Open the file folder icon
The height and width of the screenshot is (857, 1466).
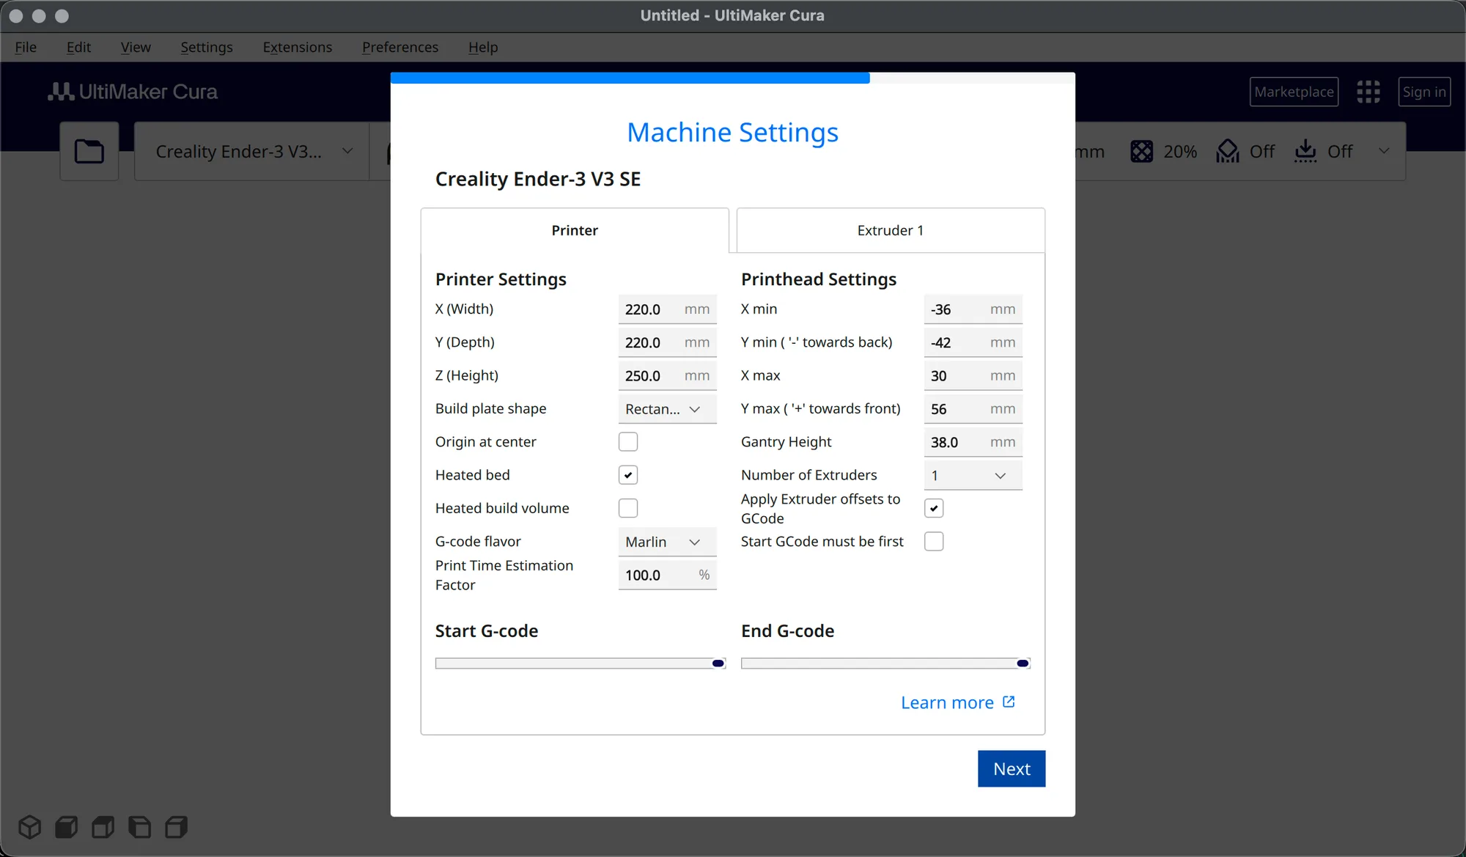[89, 151]
